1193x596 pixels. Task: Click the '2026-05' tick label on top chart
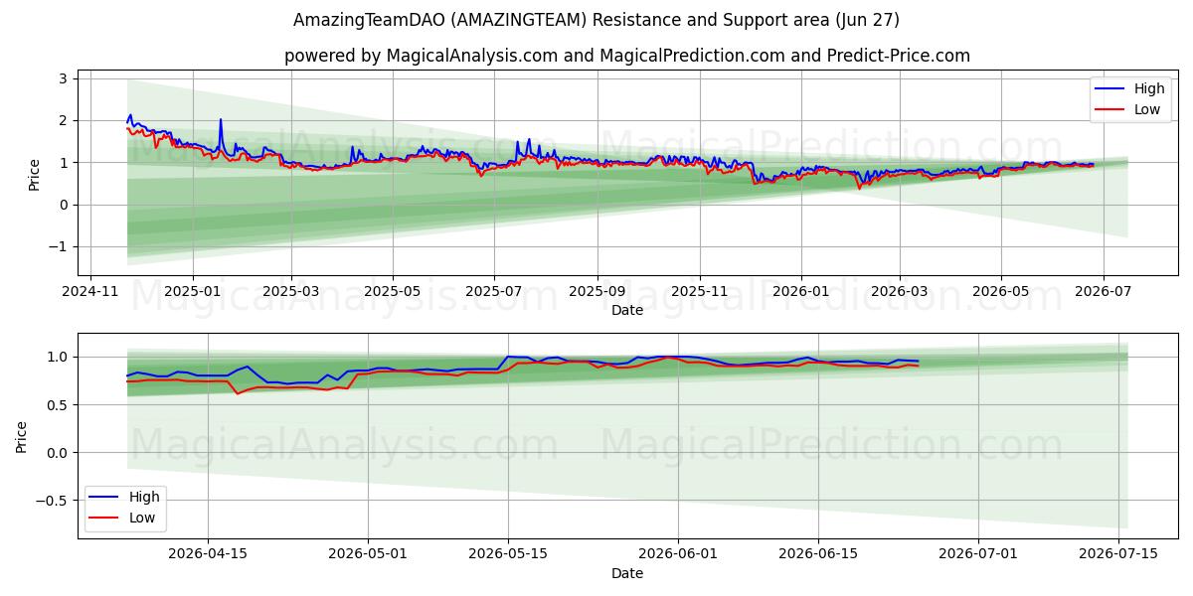point(1000,292)
